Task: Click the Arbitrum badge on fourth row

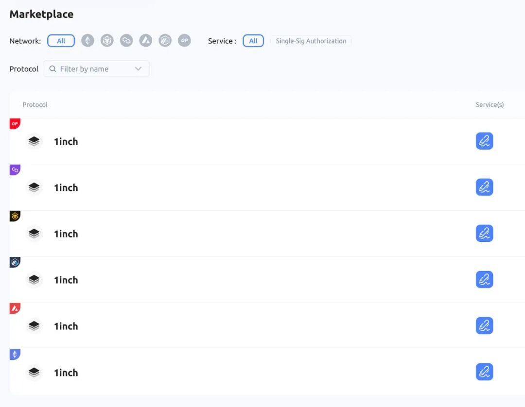Action: tap(15, 262)
